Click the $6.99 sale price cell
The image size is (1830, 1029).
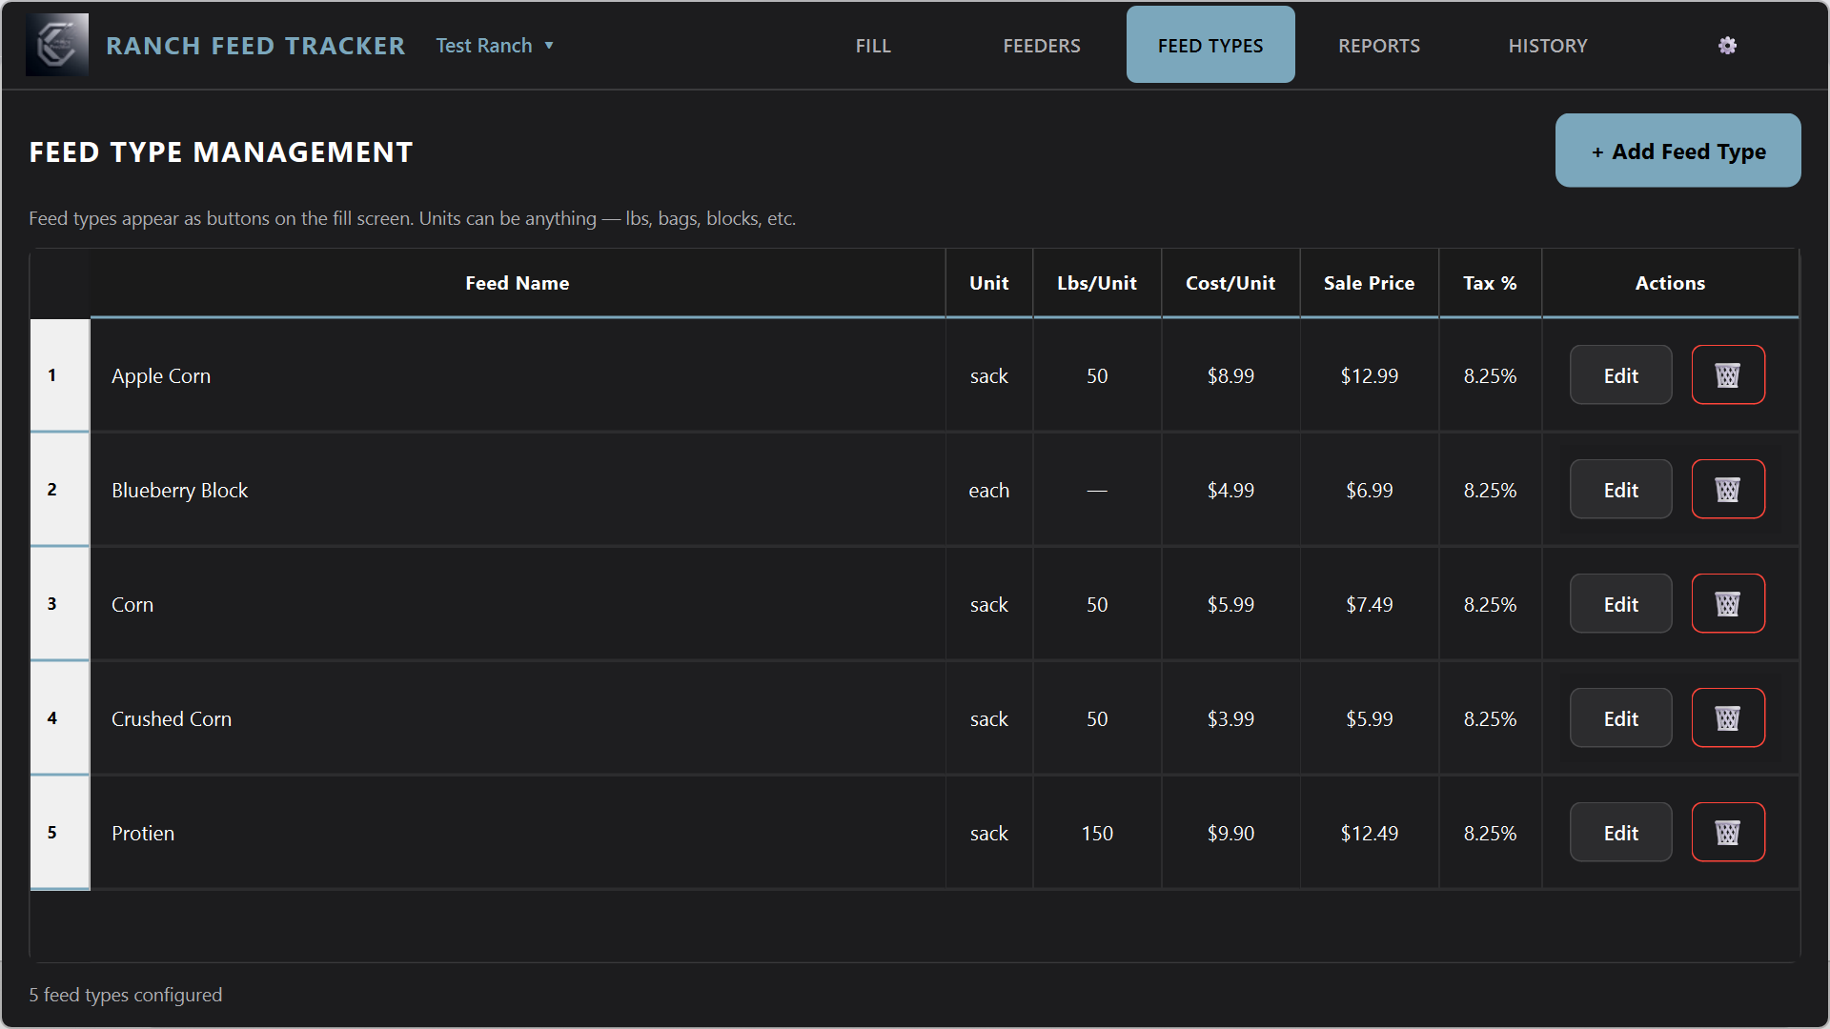tap(1369, 490)
